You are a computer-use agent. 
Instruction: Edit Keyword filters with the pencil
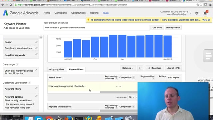(36, 88)
